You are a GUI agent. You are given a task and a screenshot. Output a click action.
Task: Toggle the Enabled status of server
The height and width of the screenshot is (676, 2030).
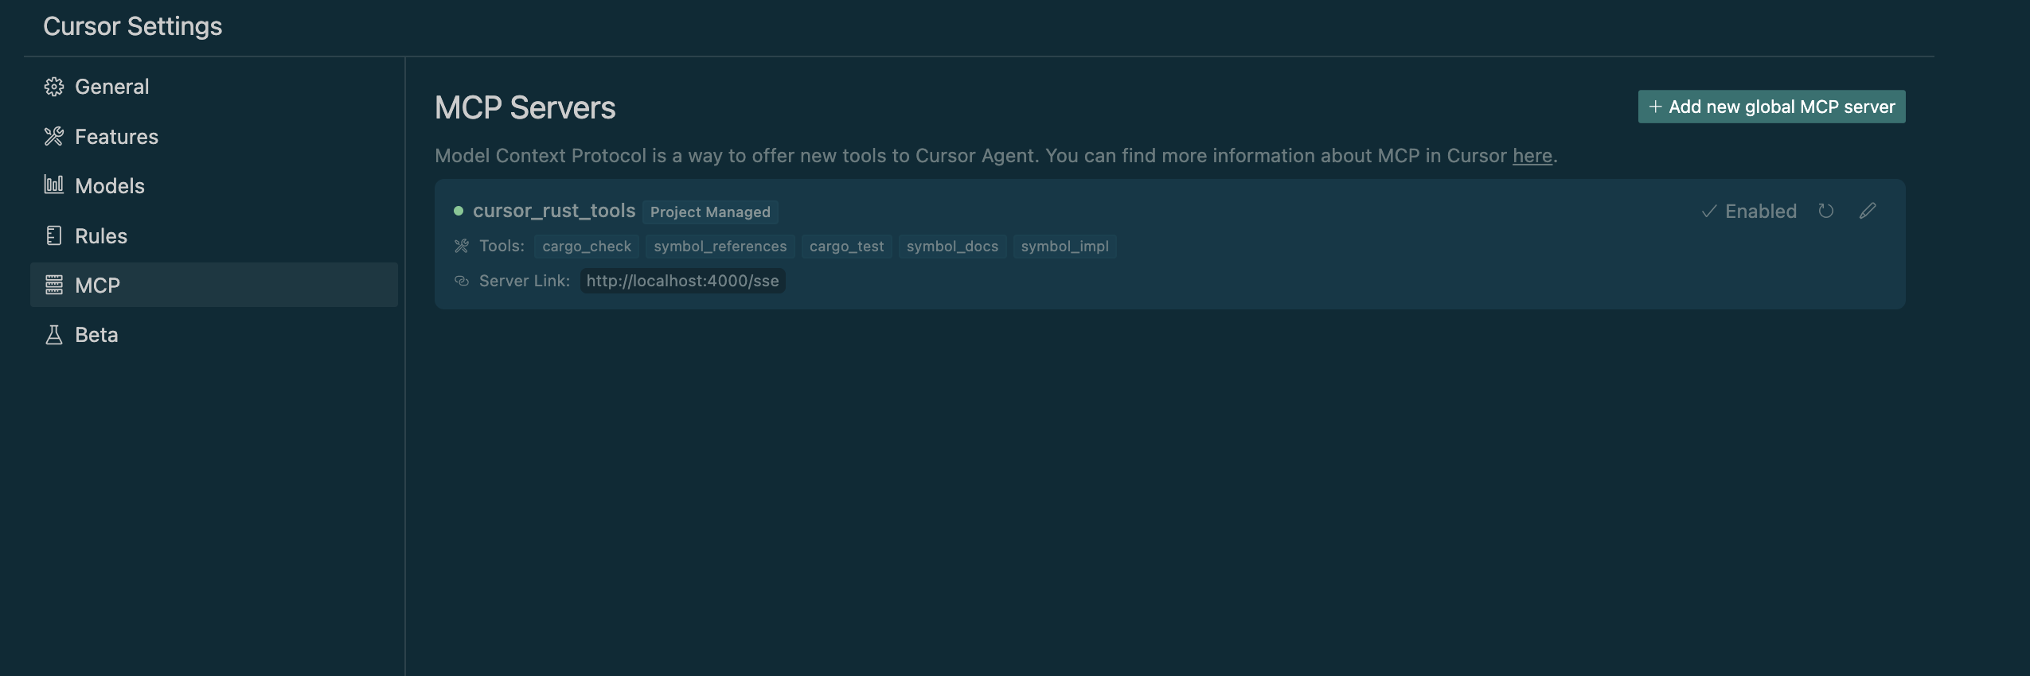pyautogui.click(x=1749, y=212)
